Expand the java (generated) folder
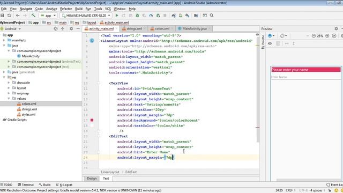Screen dimensions: 343x193 tap(4, 72)
